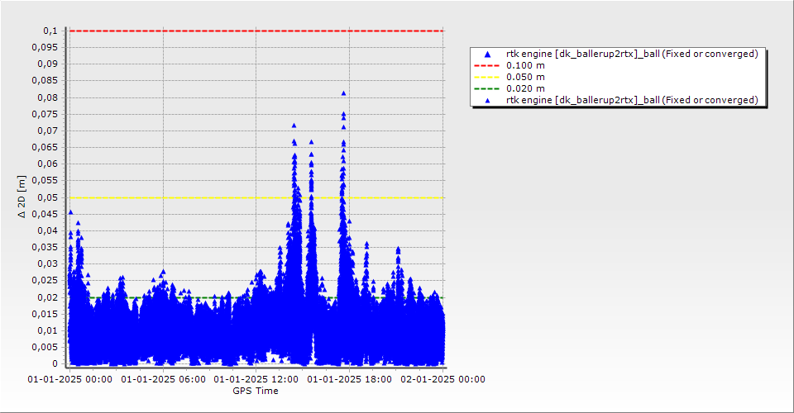Click the '01-01-2025 00:00' time label

tap(69, 379)
